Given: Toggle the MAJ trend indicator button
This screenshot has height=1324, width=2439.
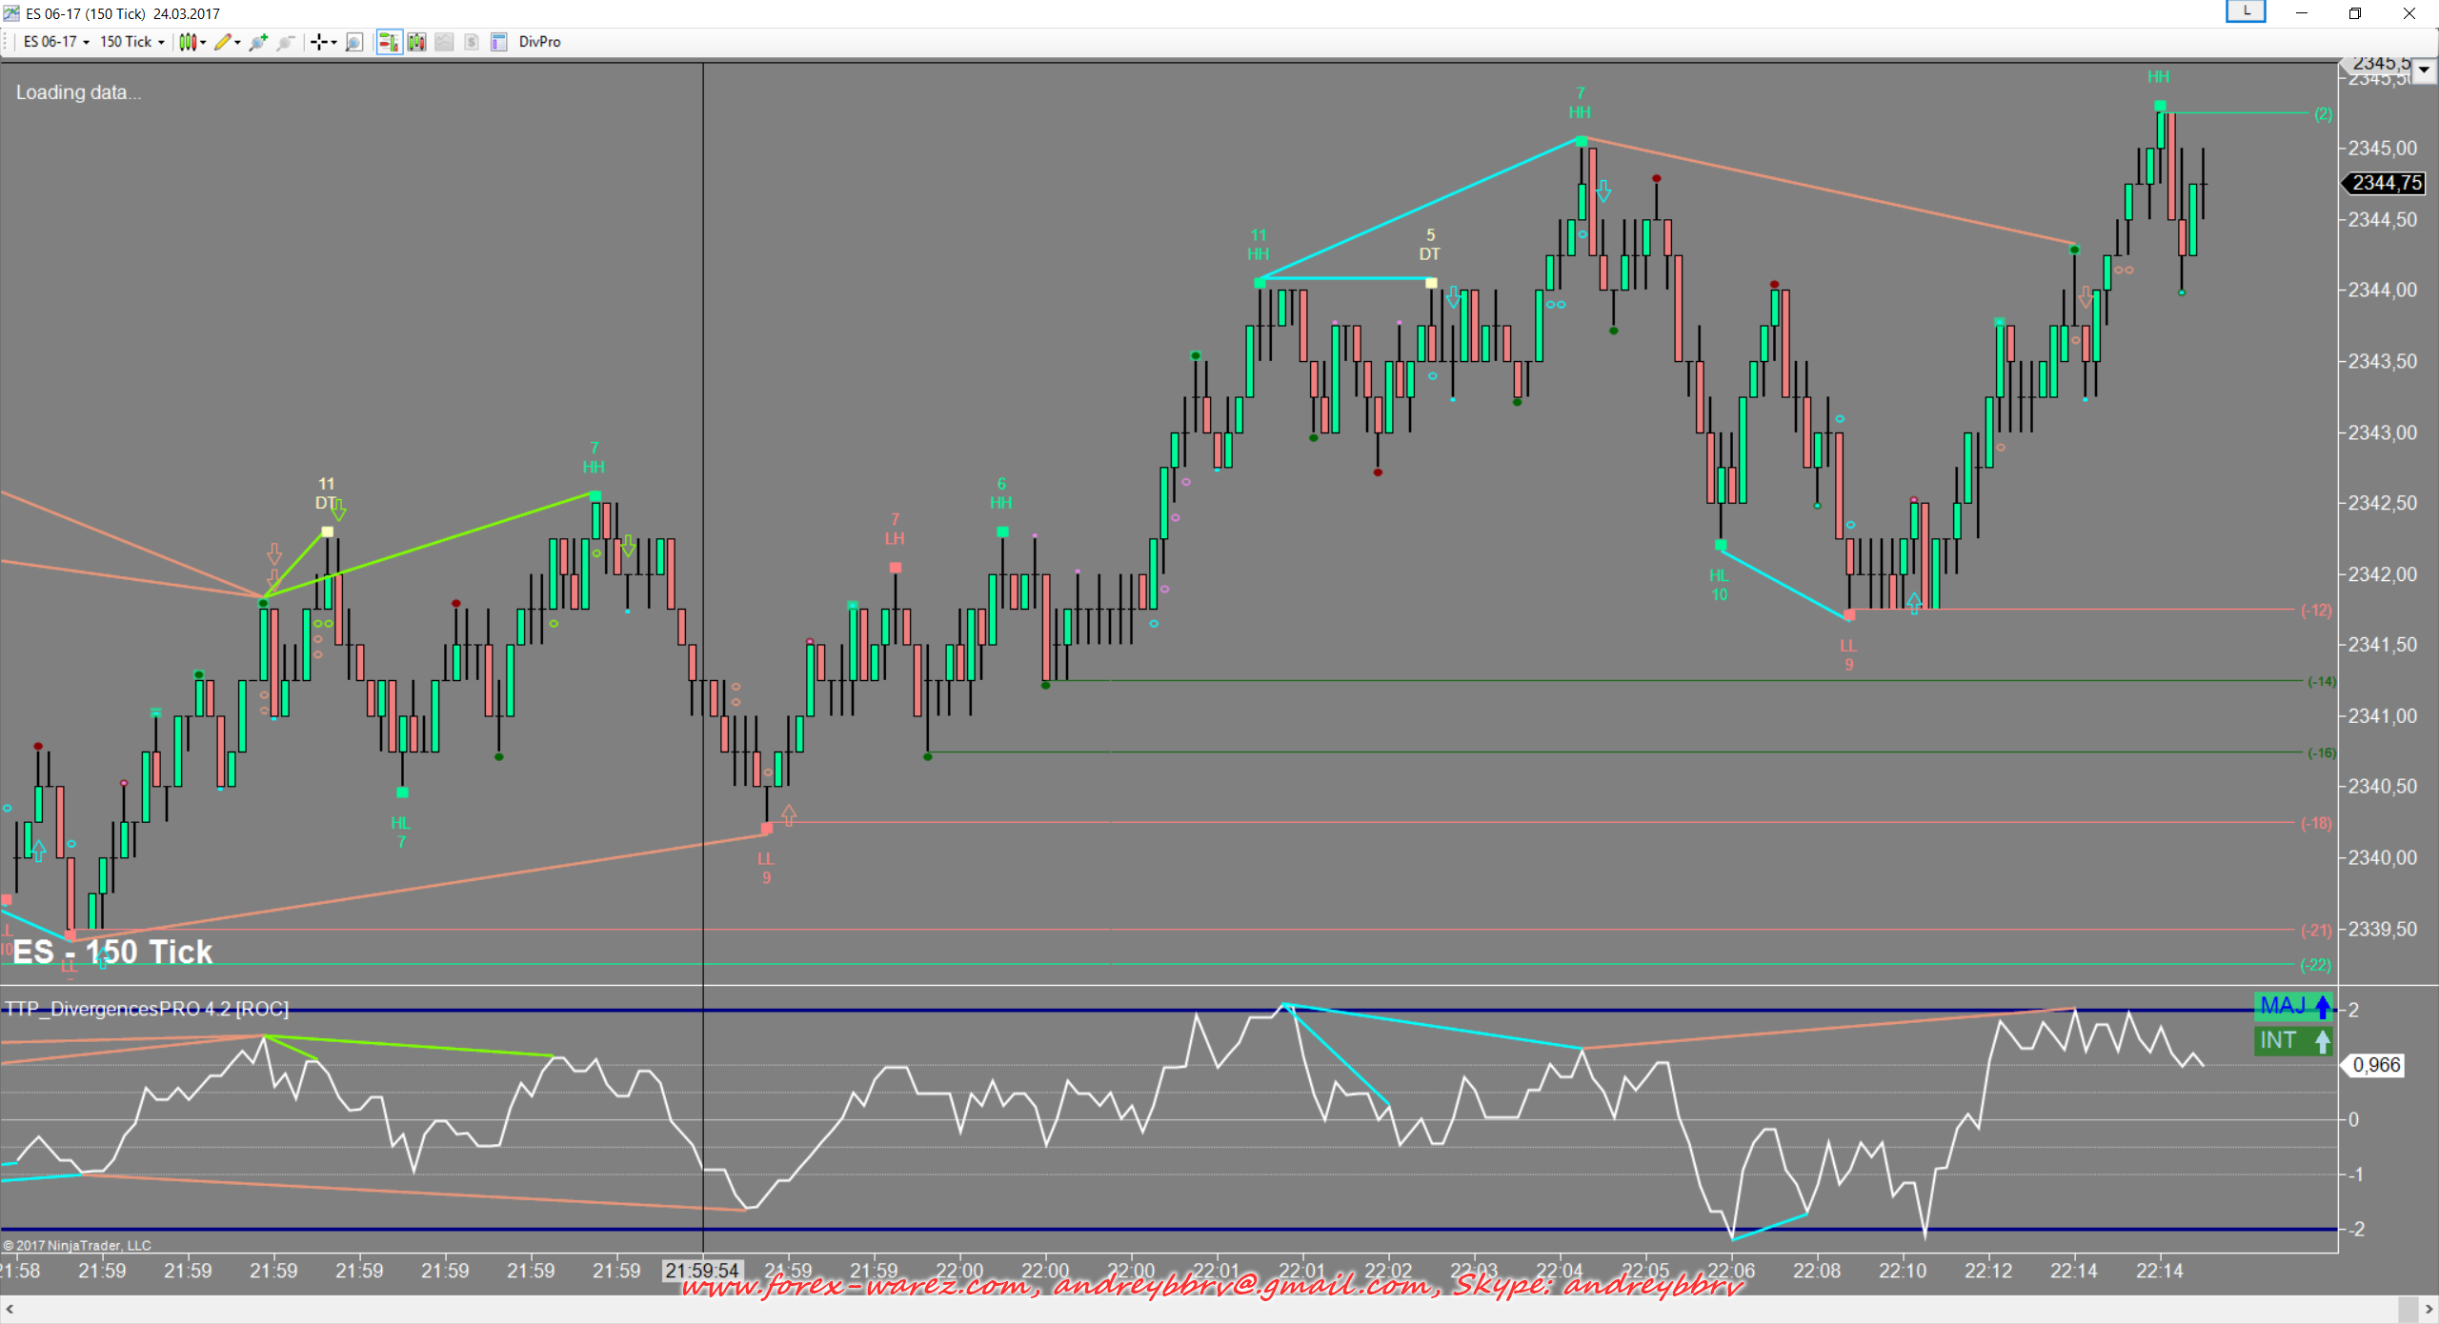Looking at the screenshot, I should [x=2295, y=1006].
